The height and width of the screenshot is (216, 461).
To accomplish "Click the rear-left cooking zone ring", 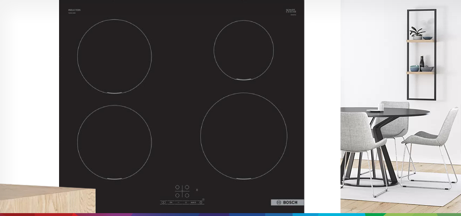I will [114, 56].
